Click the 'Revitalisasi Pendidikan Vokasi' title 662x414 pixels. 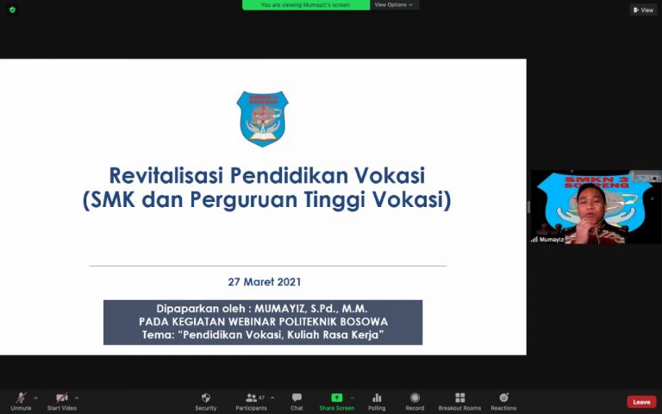tap(267, 175)
